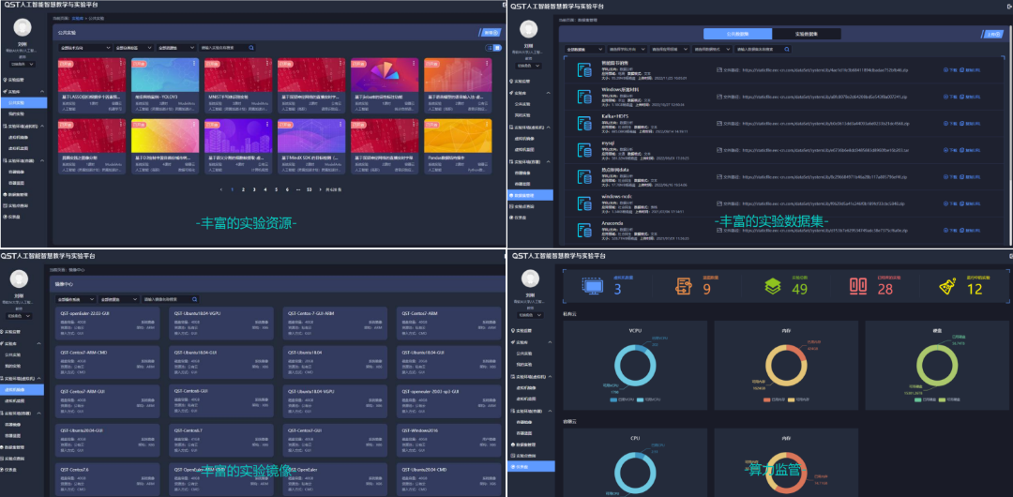Click logout icon at top right of dataset panel
The width and height of the screenshot is (1013, 497).
(1010, 6)
